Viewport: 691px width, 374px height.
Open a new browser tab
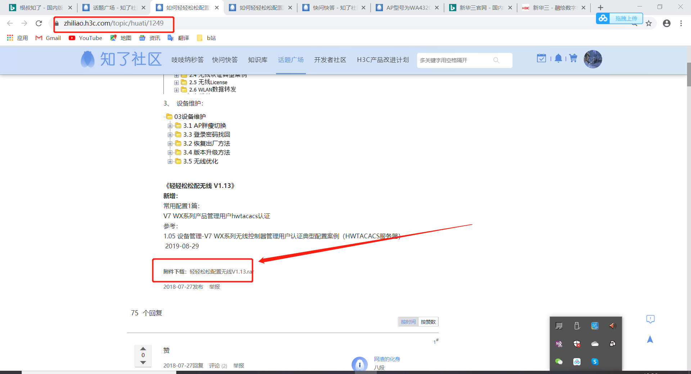point(600,8)
